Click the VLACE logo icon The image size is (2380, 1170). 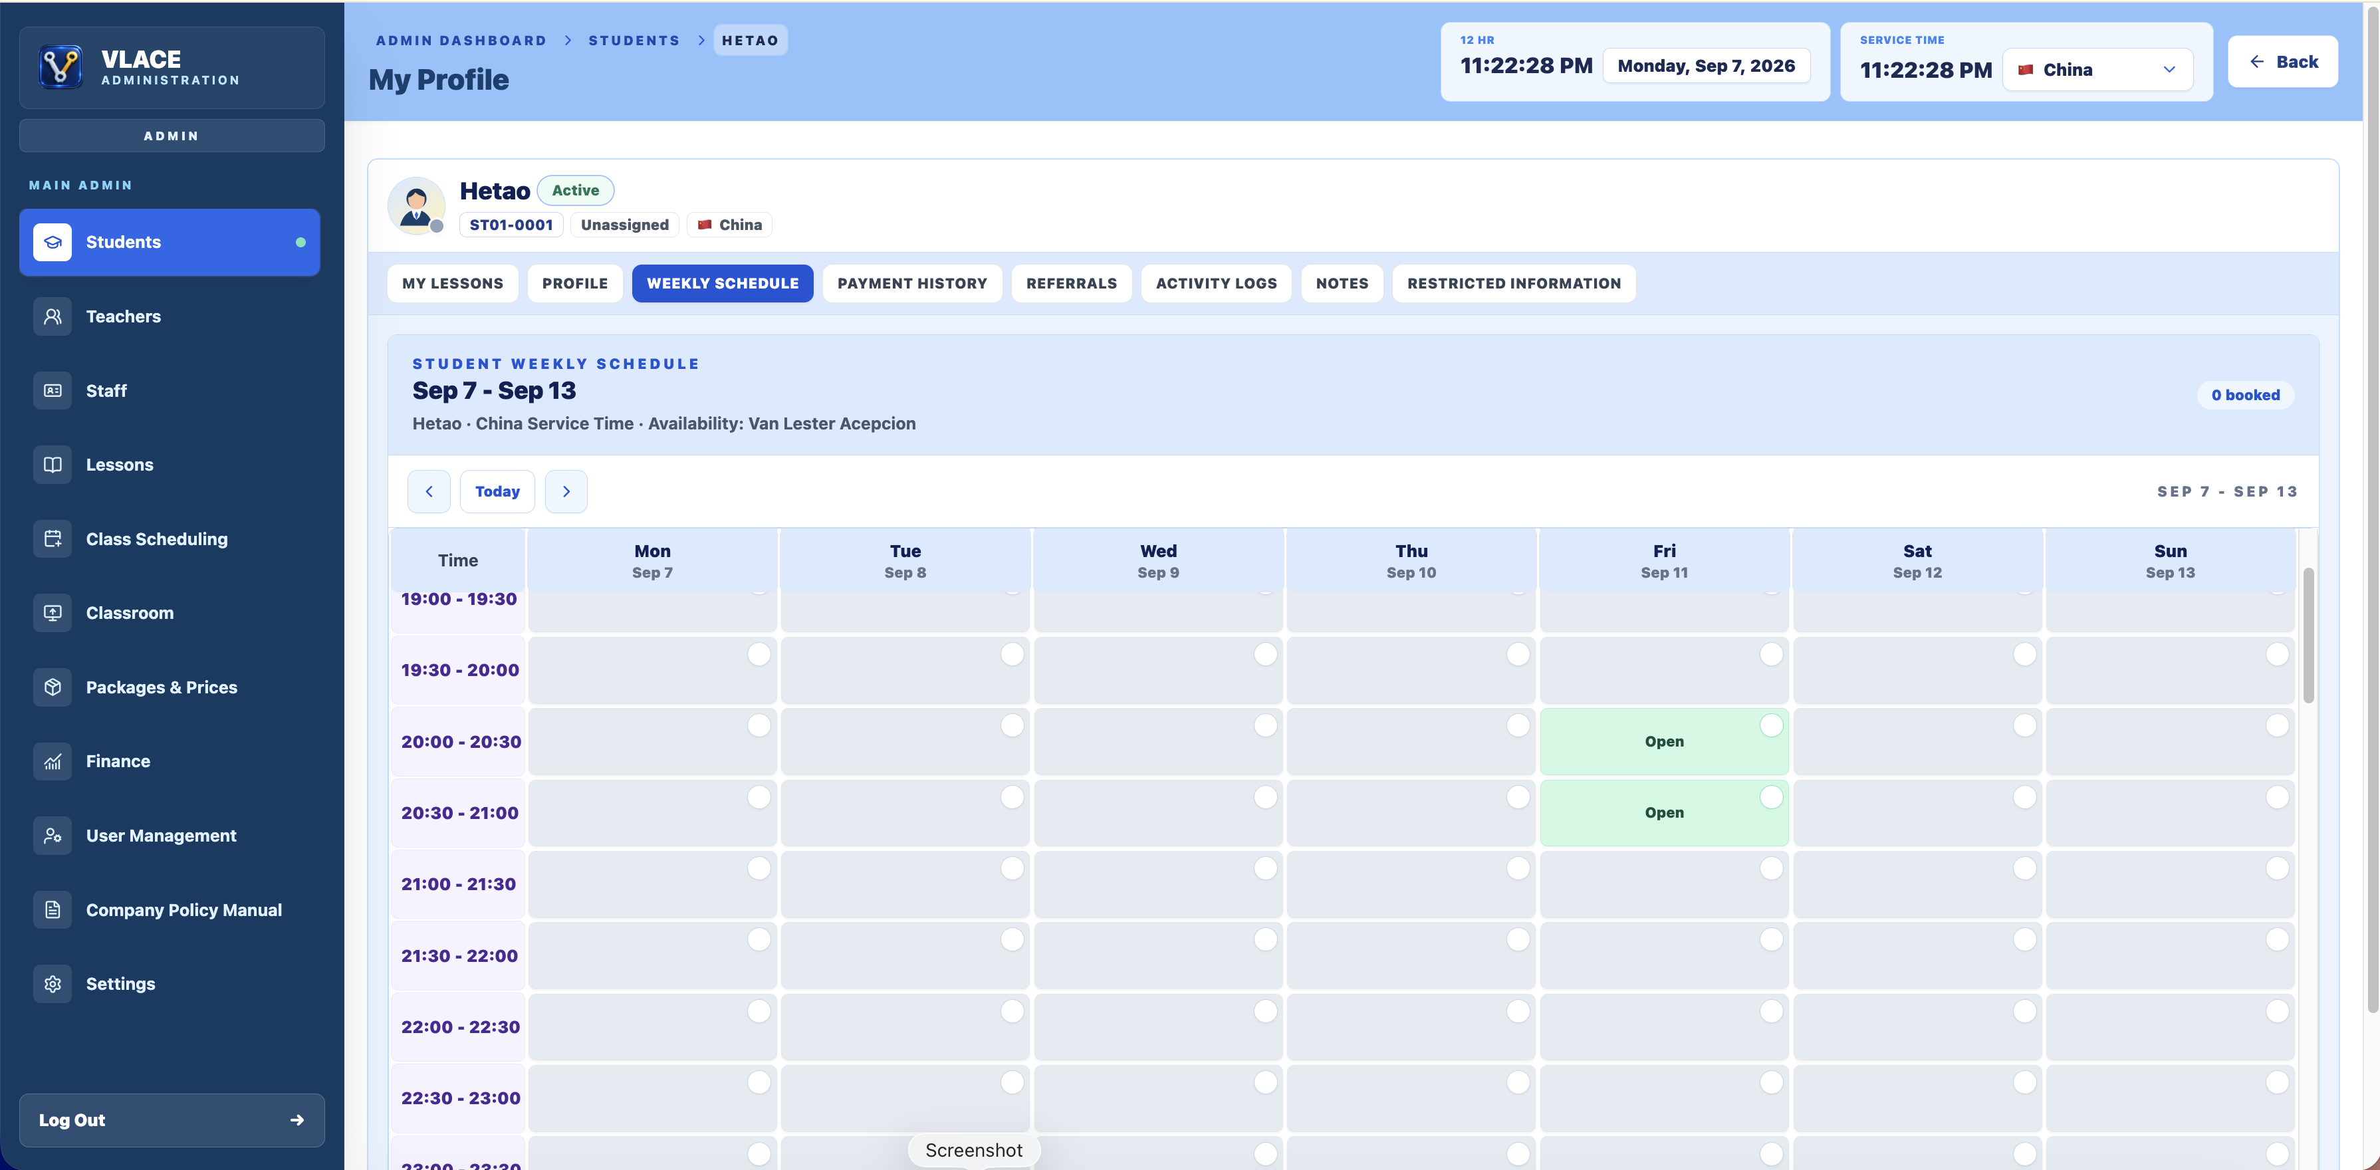61,66
